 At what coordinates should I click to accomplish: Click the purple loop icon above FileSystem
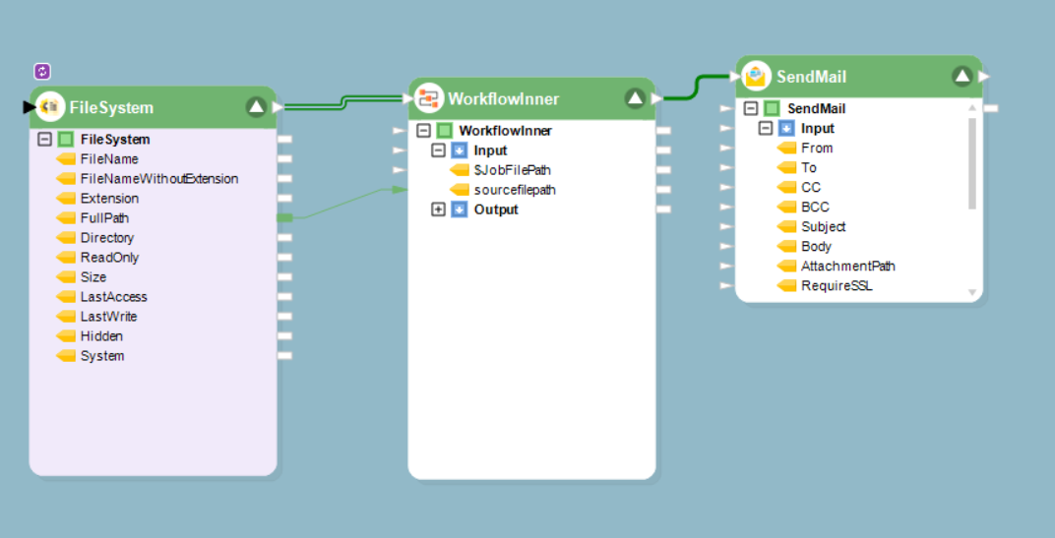(x=41, y=71)
